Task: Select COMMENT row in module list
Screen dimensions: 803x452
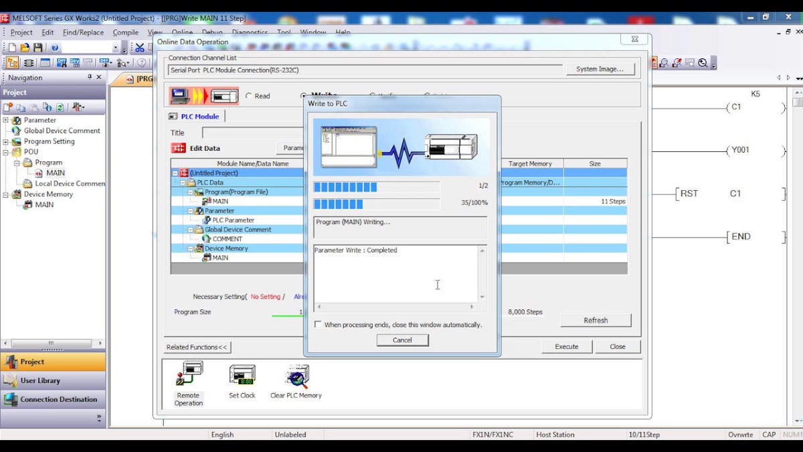Action: (x=238, y=238)
